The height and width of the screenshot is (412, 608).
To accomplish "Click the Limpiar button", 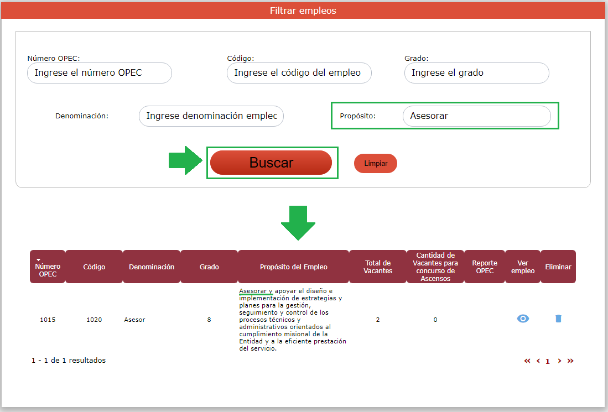I will point(376,164).
